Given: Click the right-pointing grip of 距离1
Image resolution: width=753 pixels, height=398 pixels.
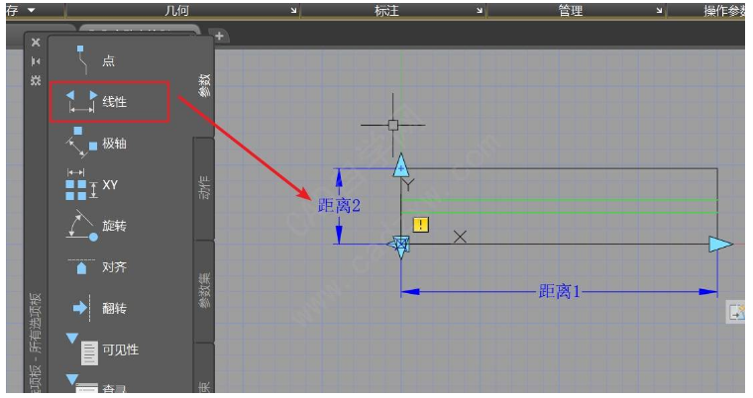Looking at the screenshot, I should [720, 244].
